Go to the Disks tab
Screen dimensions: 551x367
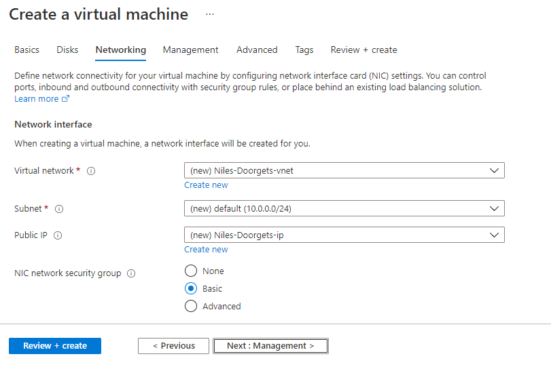(x=67, y=50)
